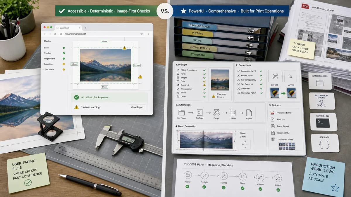Click Fix Transparency in Corrections
This screenshot has height=197, width=351.
(x=250, y=80)
